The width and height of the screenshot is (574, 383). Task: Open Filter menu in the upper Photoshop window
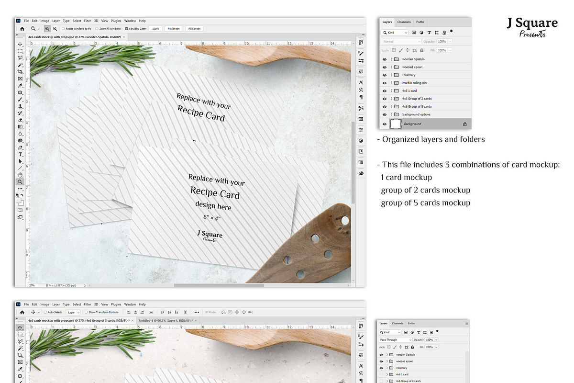(x=88, y=21)
